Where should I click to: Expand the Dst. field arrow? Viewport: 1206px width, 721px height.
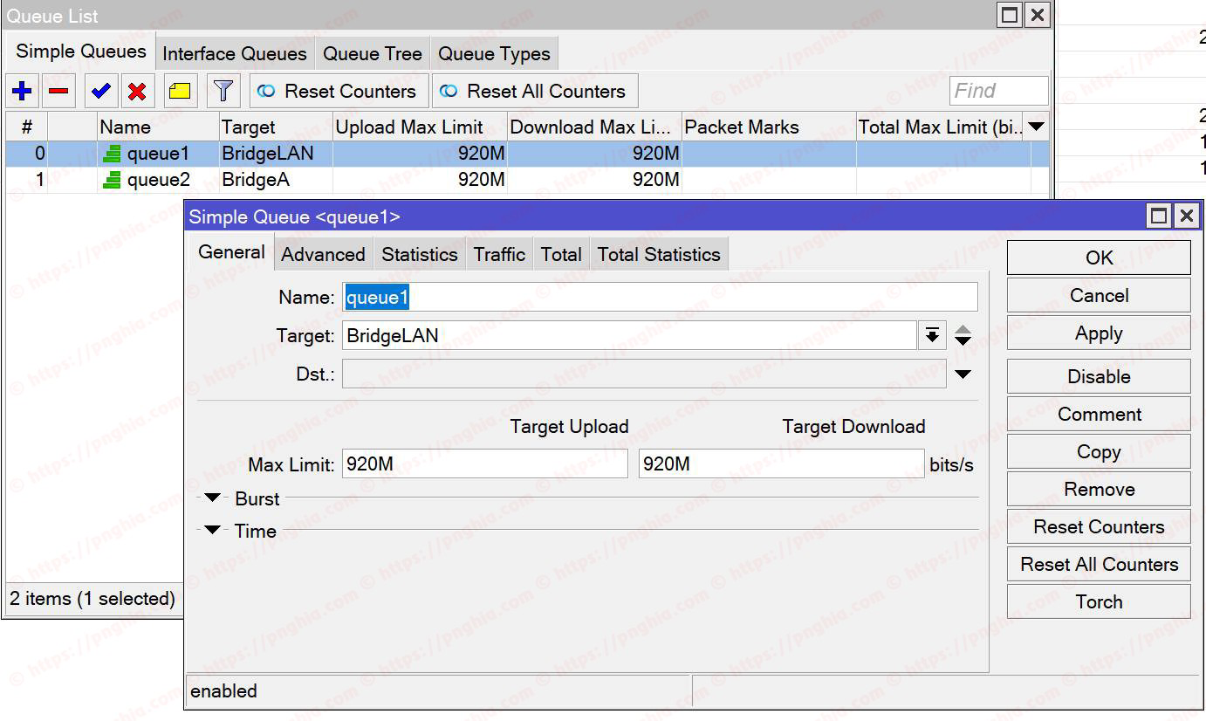point(963,374)
